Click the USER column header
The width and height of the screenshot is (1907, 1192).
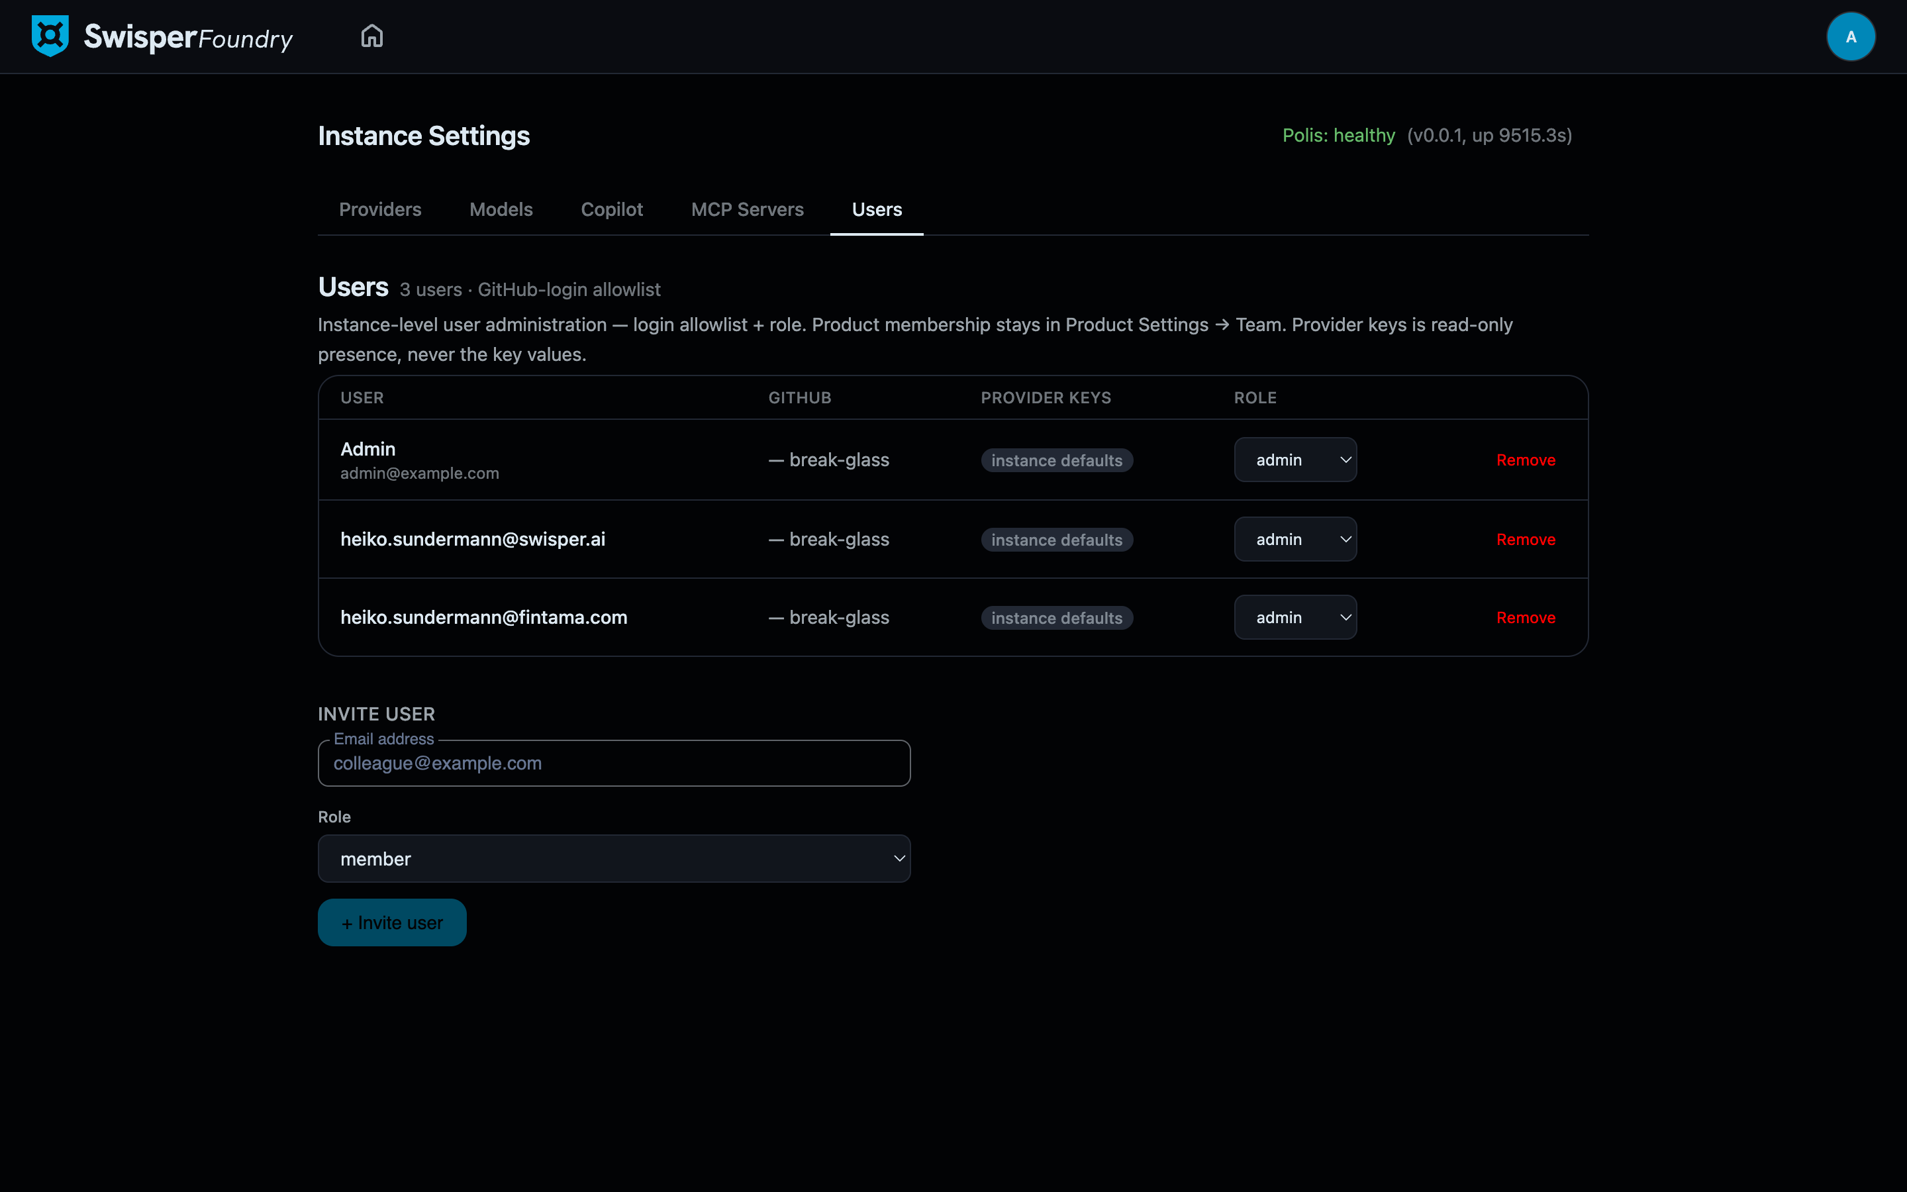pos(362,398)
